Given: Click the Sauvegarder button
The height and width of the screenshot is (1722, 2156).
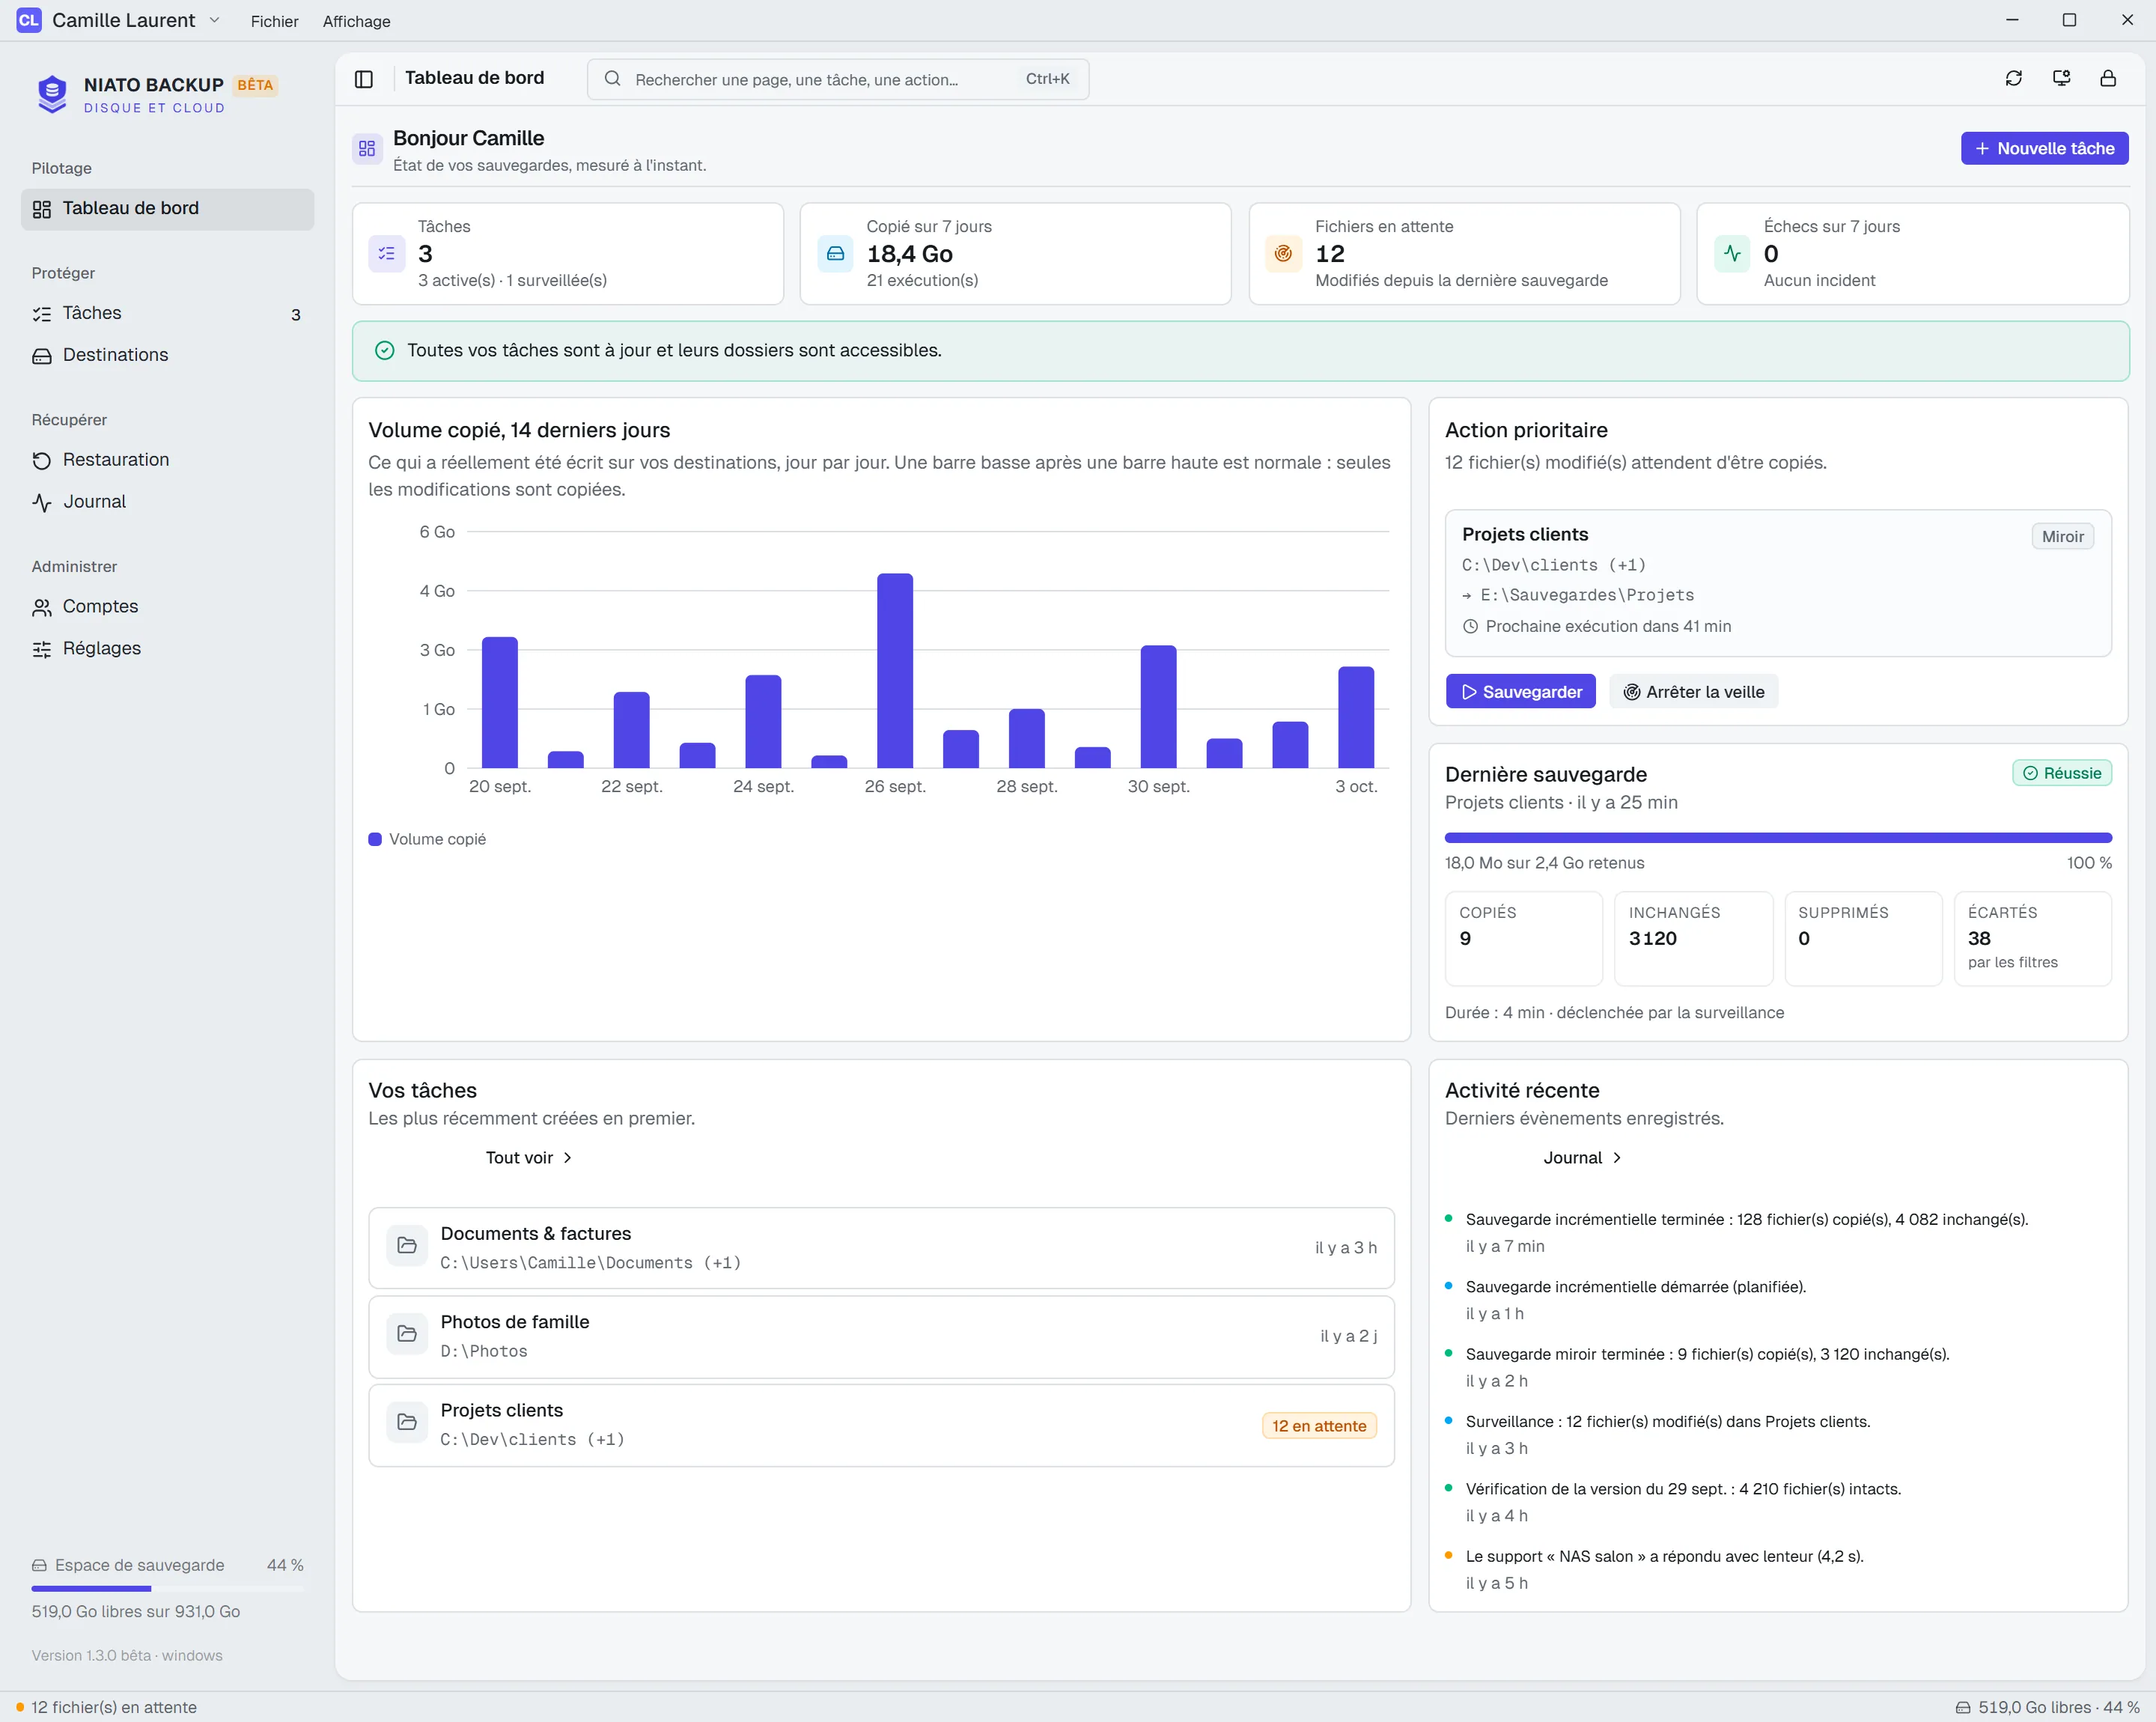Looking at the screenshot, I should click(1520, 692).
